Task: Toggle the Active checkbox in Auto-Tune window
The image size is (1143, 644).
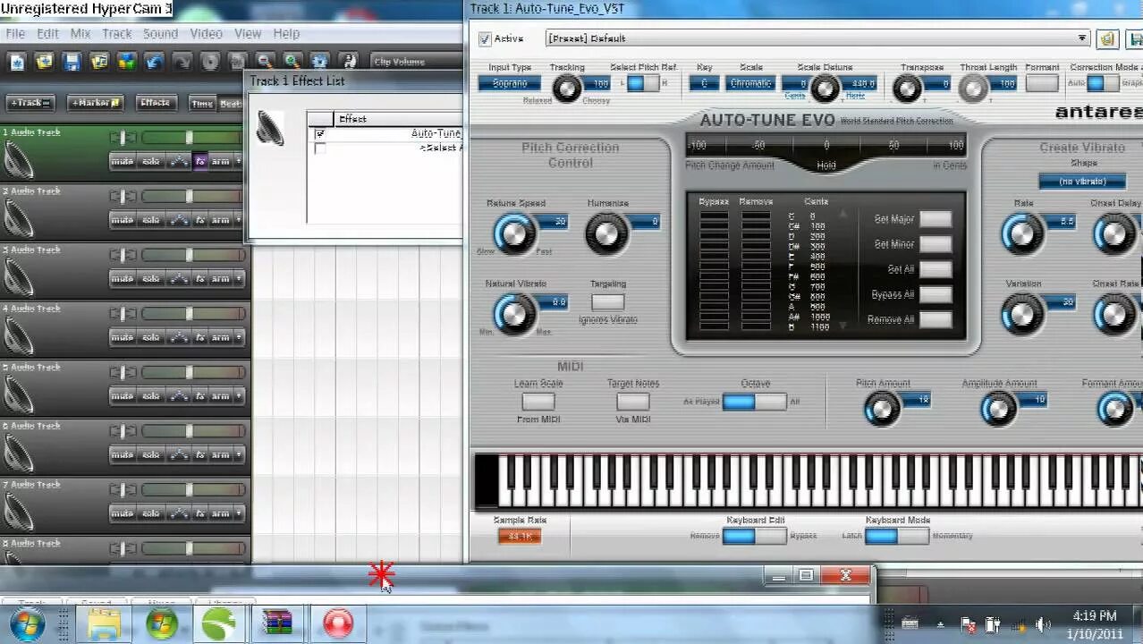Action: point(485,38)
